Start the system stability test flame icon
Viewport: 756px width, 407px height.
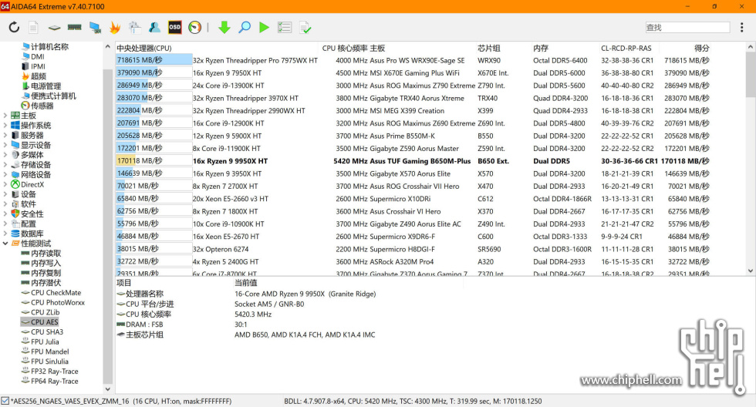tap(115, 28)
